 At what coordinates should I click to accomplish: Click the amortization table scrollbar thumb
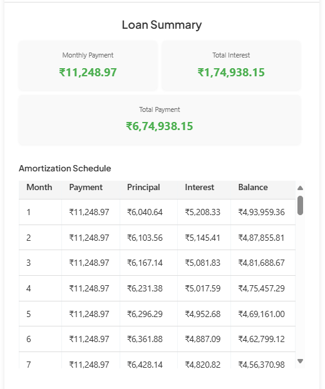click(300, 205)
